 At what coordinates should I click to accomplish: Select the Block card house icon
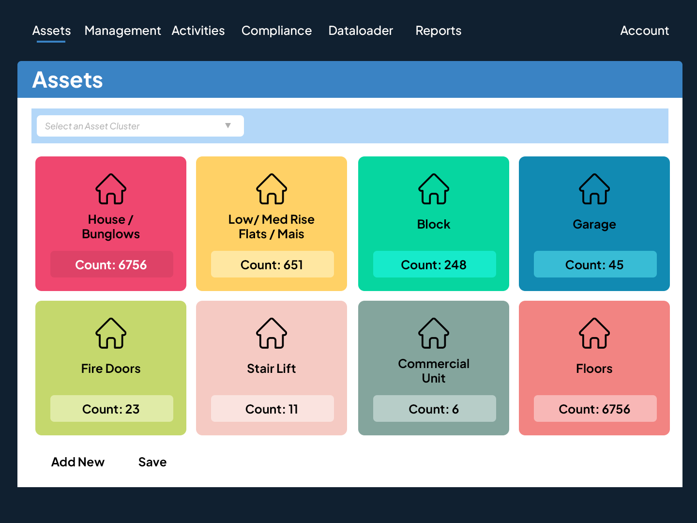coord(434,189)
